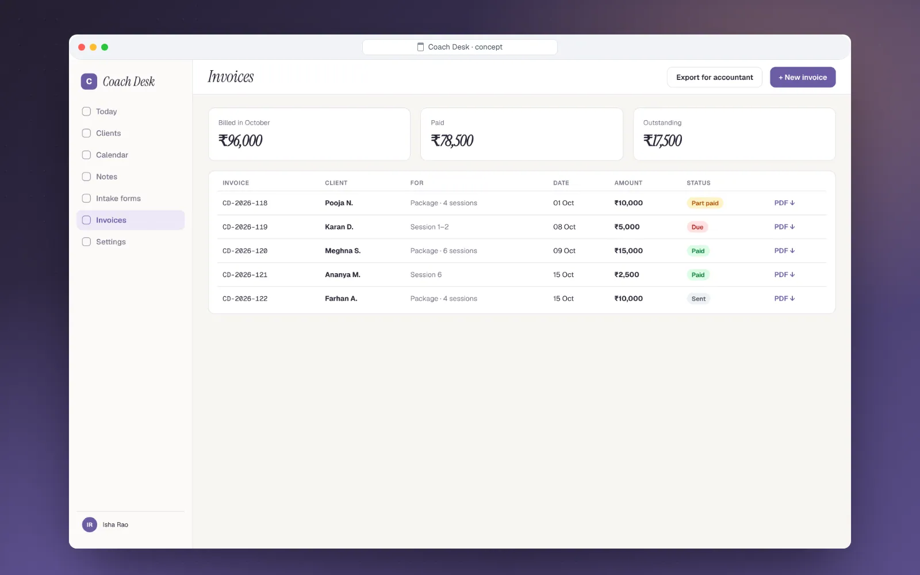Download PDF for invoice CD-2026-121
This screenshot has width=920, height=575.
point(784,275)
